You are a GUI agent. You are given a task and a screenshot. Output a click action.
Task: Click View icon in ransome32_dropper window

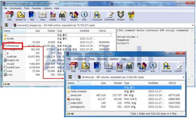pos(43,16)
